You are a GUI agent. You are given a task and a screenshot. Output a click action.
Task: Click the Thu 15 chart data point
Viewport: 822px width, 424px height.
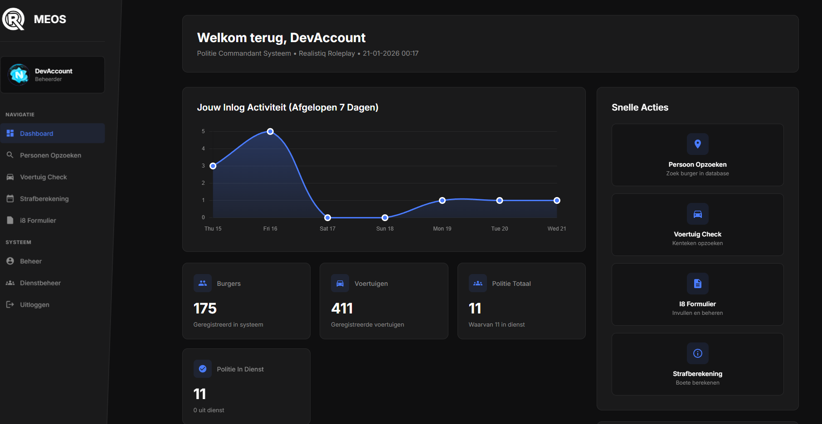[x=213, y=166]
